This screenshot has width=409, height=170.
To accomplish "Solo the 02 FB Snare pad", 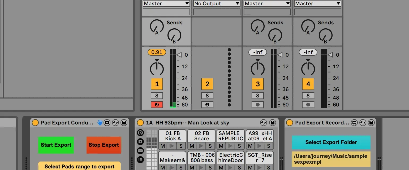I will click(210, 146).
